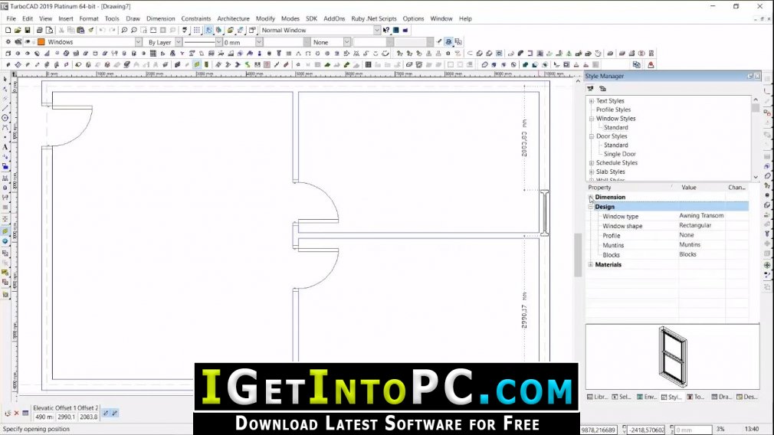Click the red triangle icon at the toolbar end
774x435 pixels.
coord(651,64)
